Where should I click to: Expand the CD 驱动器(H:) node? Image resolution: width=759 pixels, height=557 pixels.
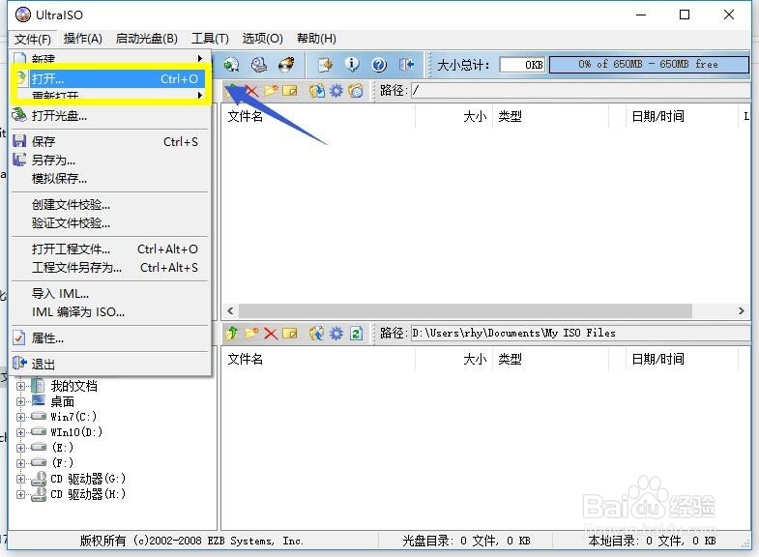pos(20,494)
